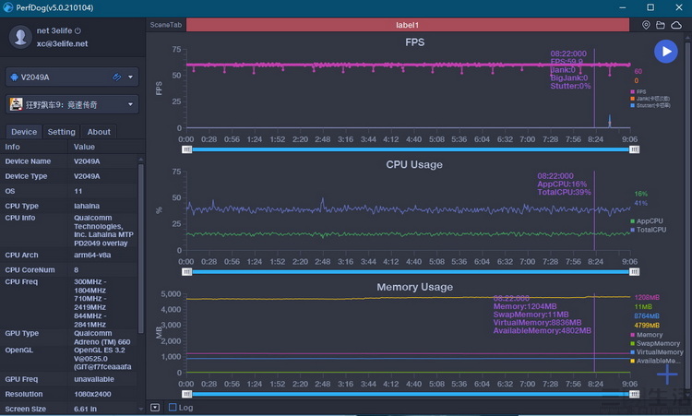Click right handle of FPS range slider
This screenshot has height=416, width=692.
[x=634, y=149]
